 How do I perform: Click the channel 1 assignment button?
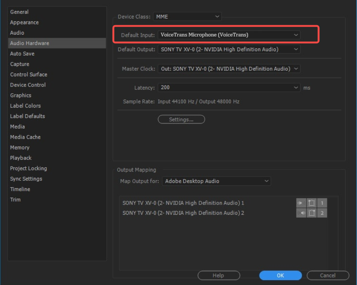pos(322,203)
